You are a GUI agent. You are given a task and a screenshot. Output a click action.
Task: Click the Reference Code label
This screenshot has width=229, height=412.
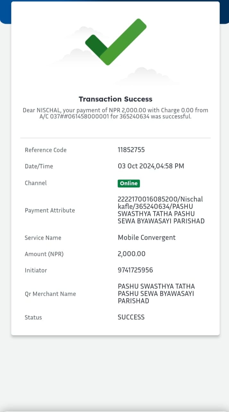click(46, 150)
